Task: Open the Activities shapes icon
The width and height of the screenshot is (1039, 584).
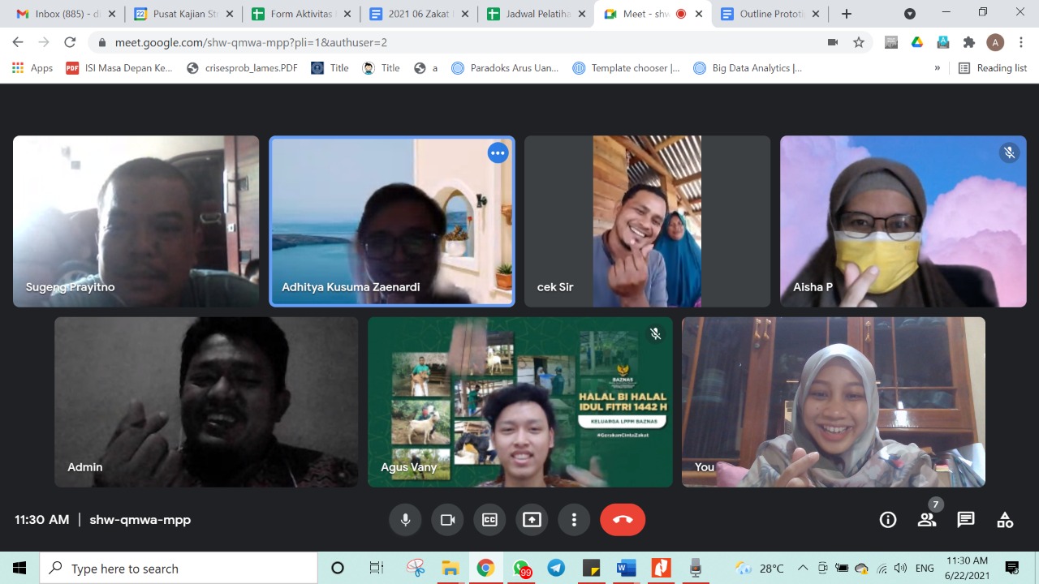Action: pos(1005,520)
